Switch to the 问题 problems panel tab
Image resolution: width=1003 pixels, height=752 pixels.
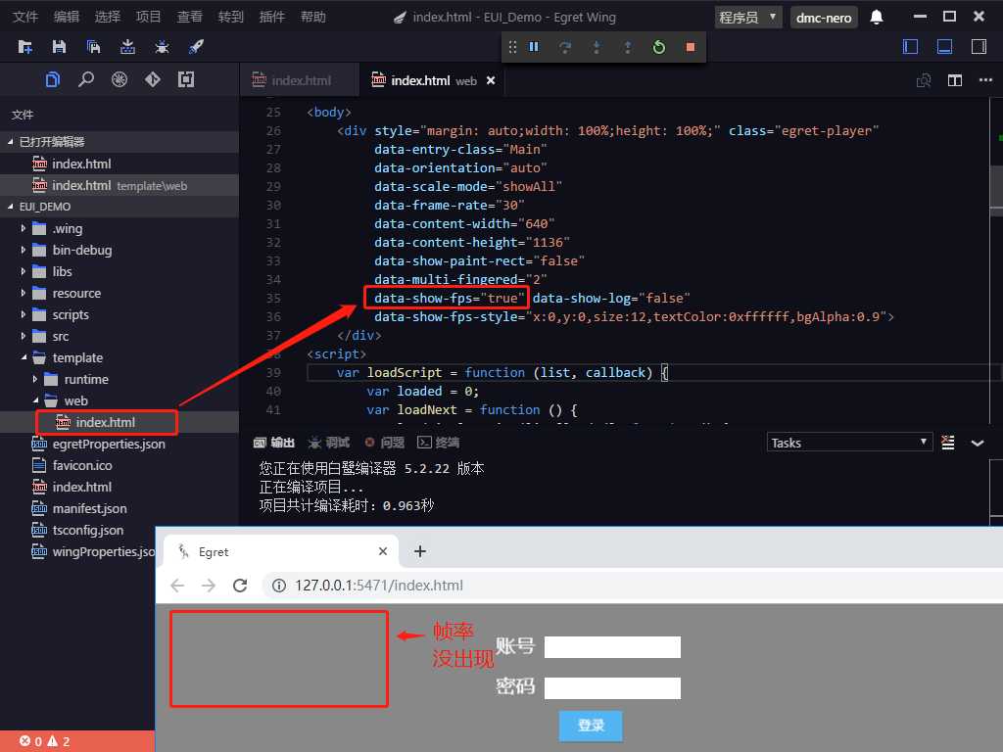tap(384, 443)
